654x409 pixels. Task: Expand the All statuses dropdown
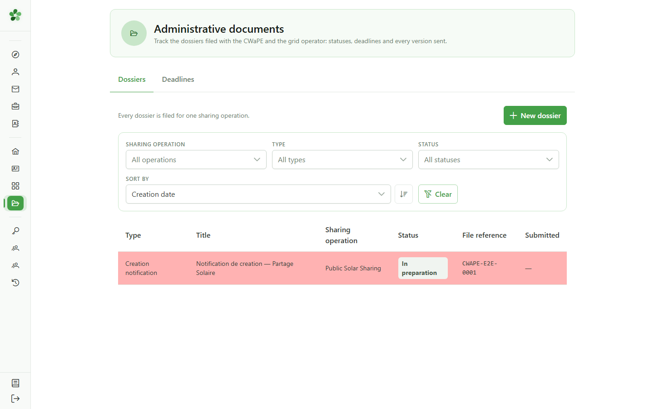(489, 160)
